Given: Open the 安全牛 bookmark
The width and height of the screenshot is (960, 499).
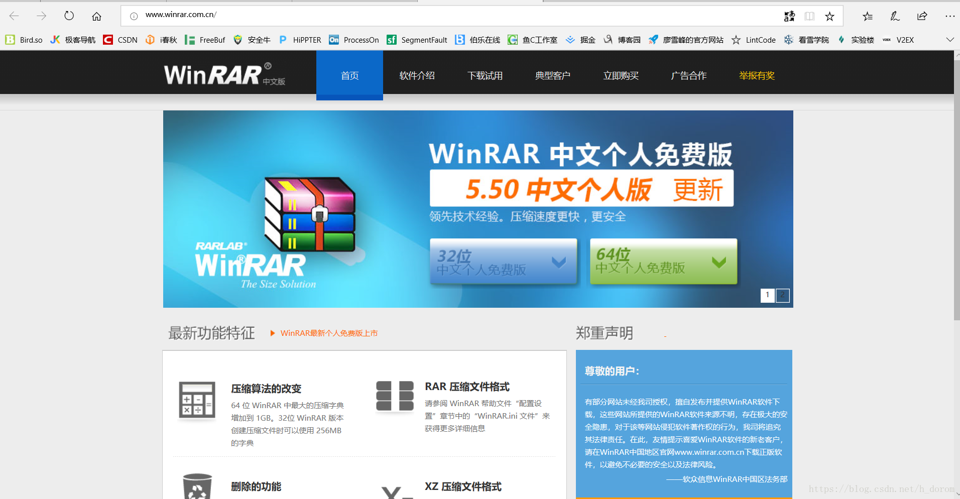Looking at the screenshot, I should [252, 40].
